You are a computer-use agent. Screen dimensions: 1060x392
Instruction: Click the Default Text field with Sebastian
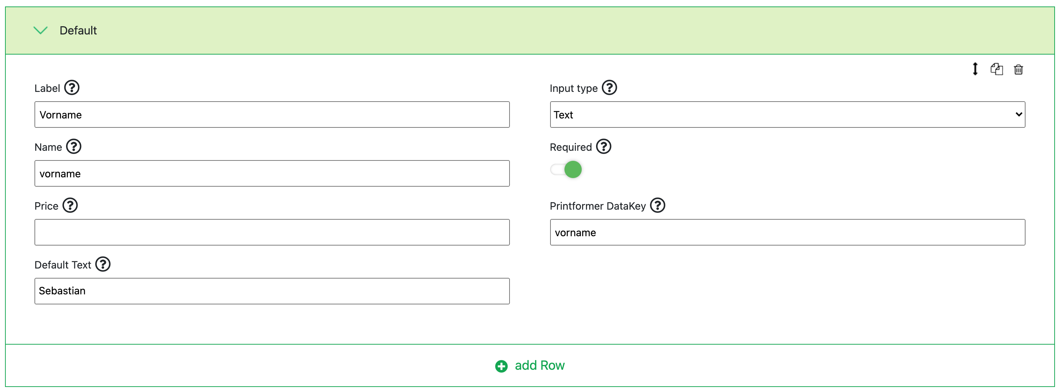[271, 291]
